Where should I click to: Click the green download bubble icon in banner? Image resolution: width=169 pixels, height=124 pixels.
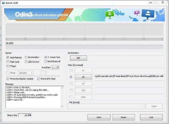click(x=110, y=14)
